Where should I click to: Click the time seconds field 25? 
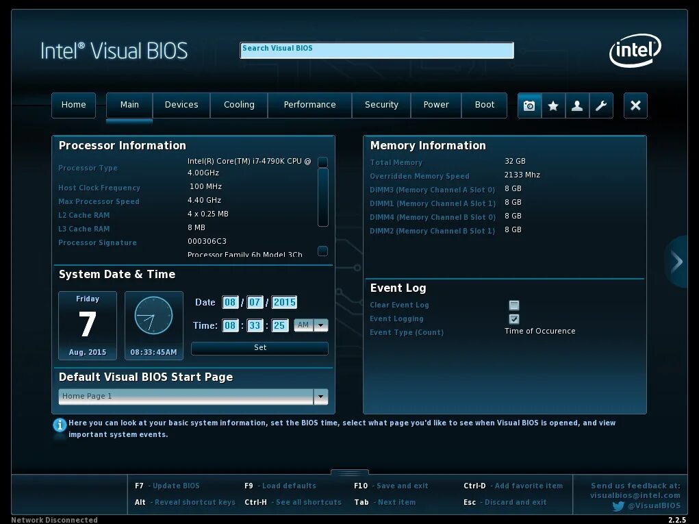(x=279, y=325)
